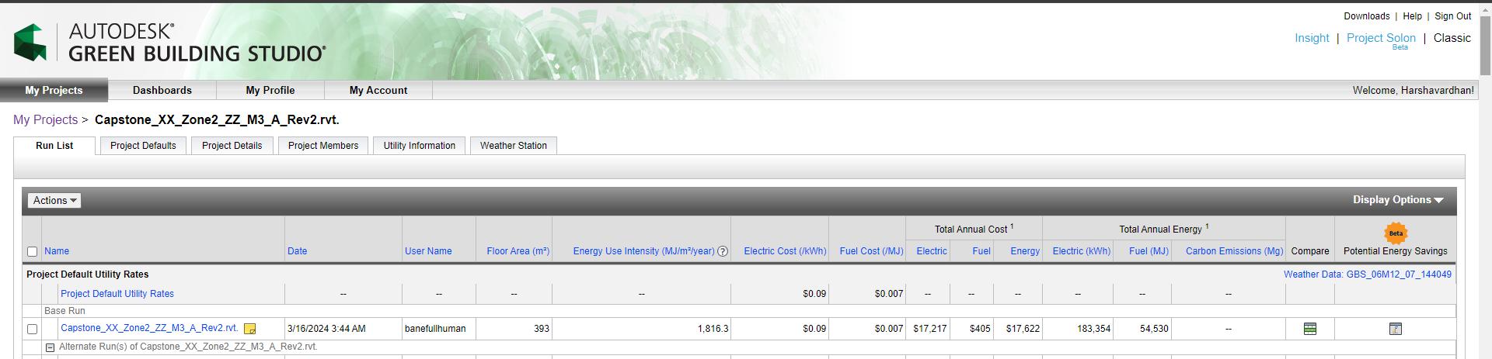Viewport: 1492px width, 359px height.
Task: Sort by Electric (kWh) header
Action: point(1082,251)
